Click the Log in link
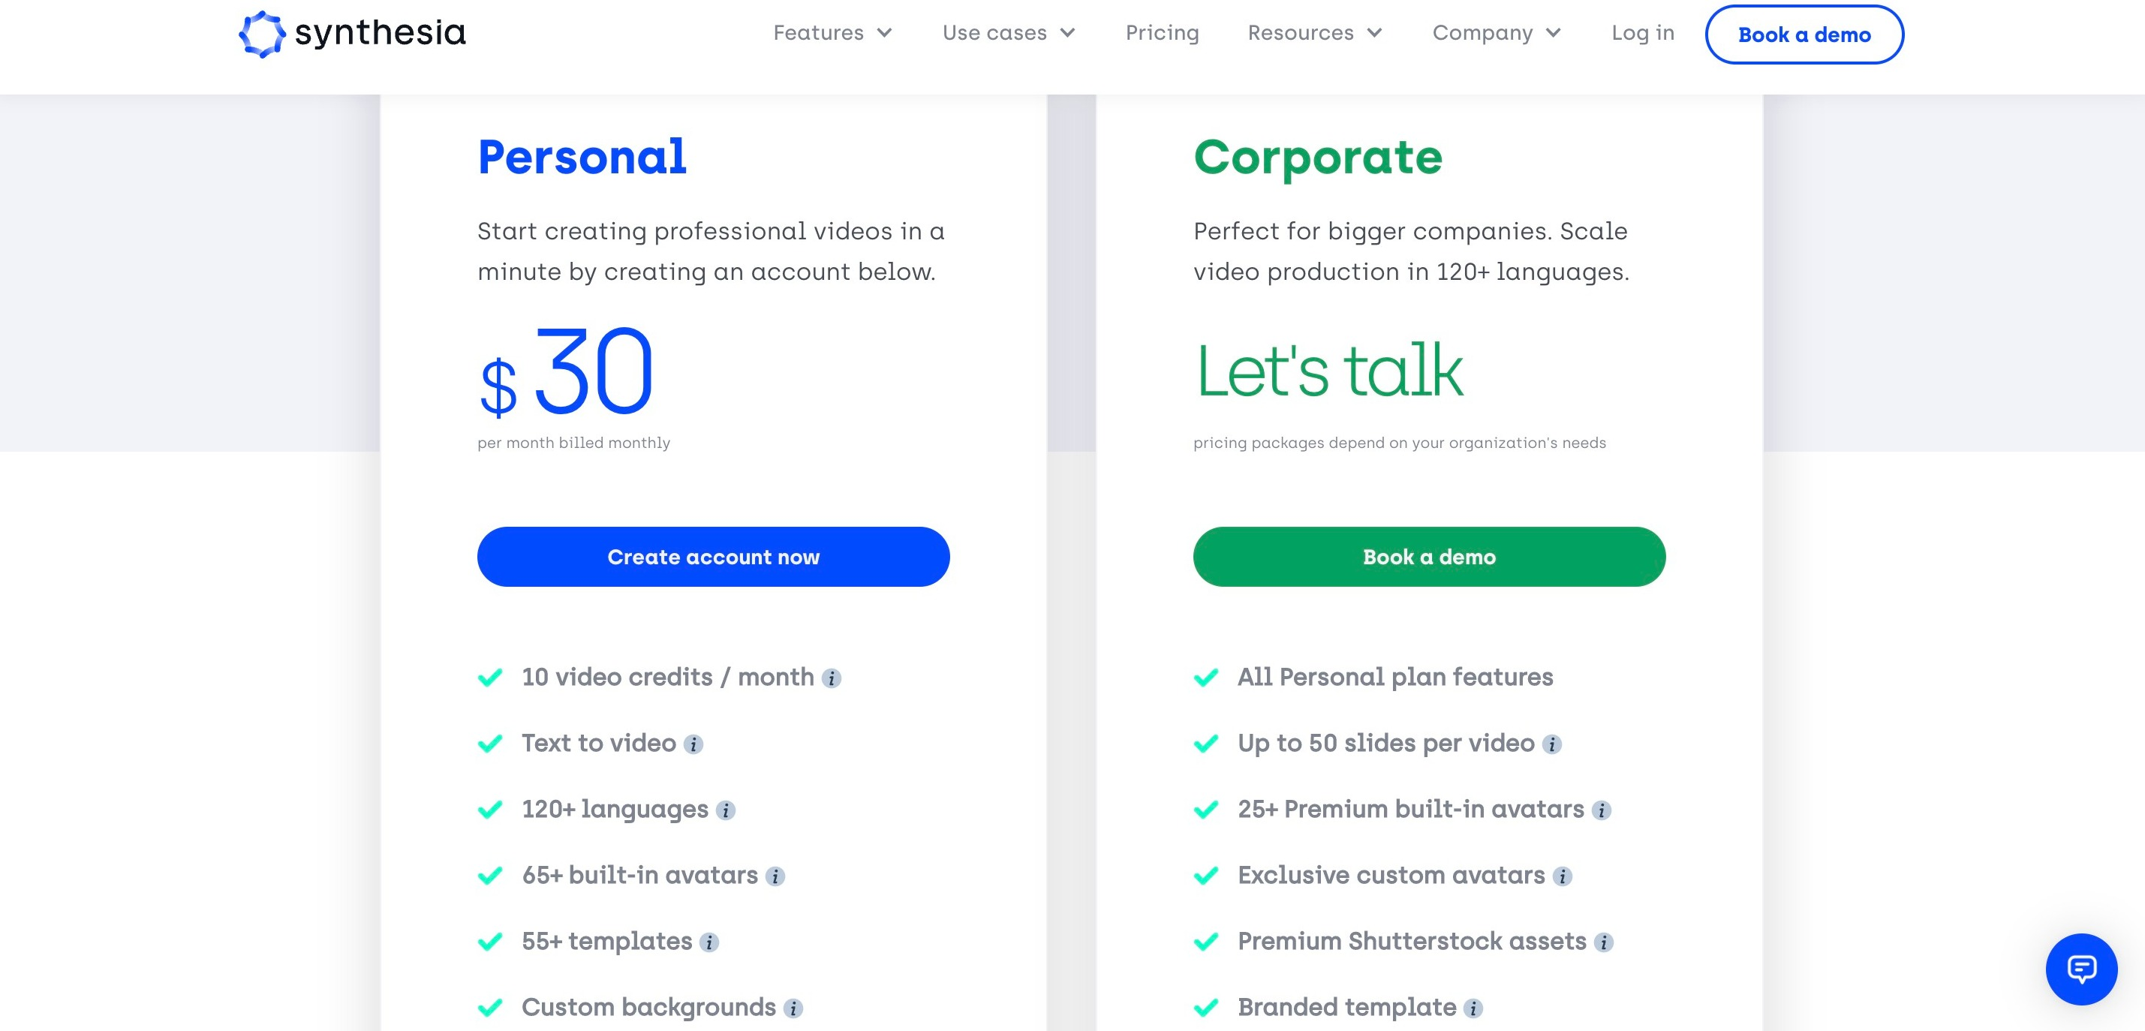The width and height of the screenshot is (2145, 1031). [1642, 33]
